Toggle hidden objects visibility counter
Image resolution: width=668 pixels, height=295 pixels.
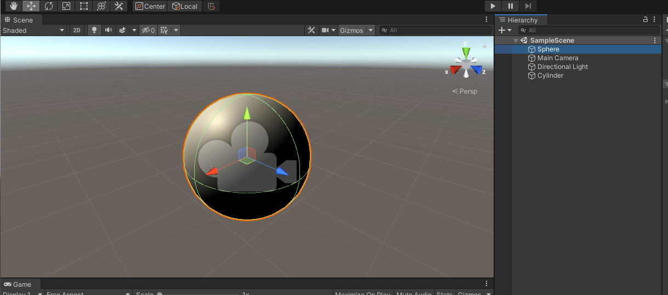[x=148, y=30]
